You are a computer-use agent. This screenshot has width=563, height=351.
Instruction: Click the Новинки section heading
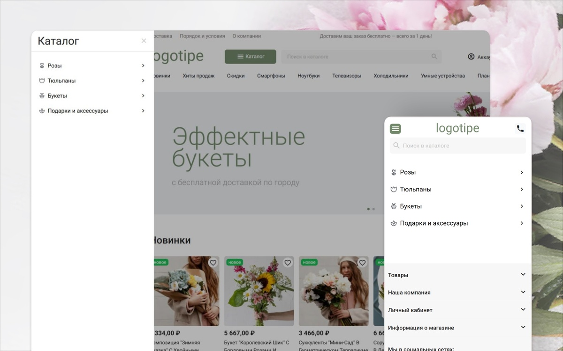(172, 241)
